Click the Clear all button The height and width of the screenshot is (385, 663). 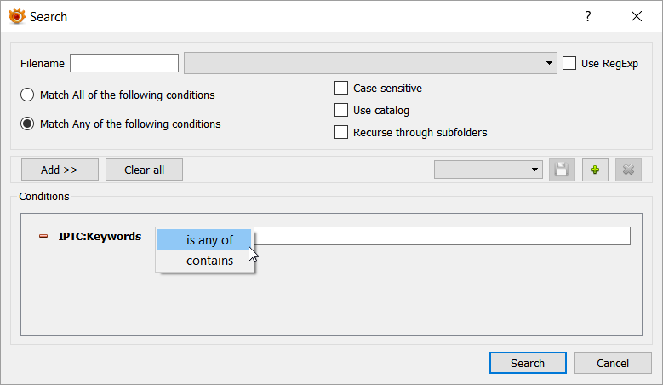click(x=144, y=170)
